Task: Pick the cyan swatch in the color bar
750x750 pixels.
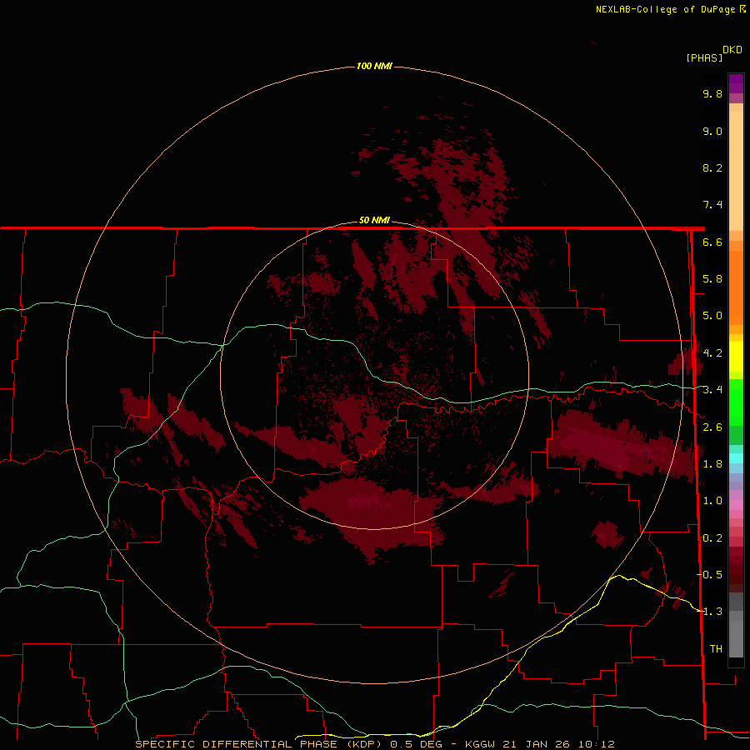Action: tap(736, 458)
